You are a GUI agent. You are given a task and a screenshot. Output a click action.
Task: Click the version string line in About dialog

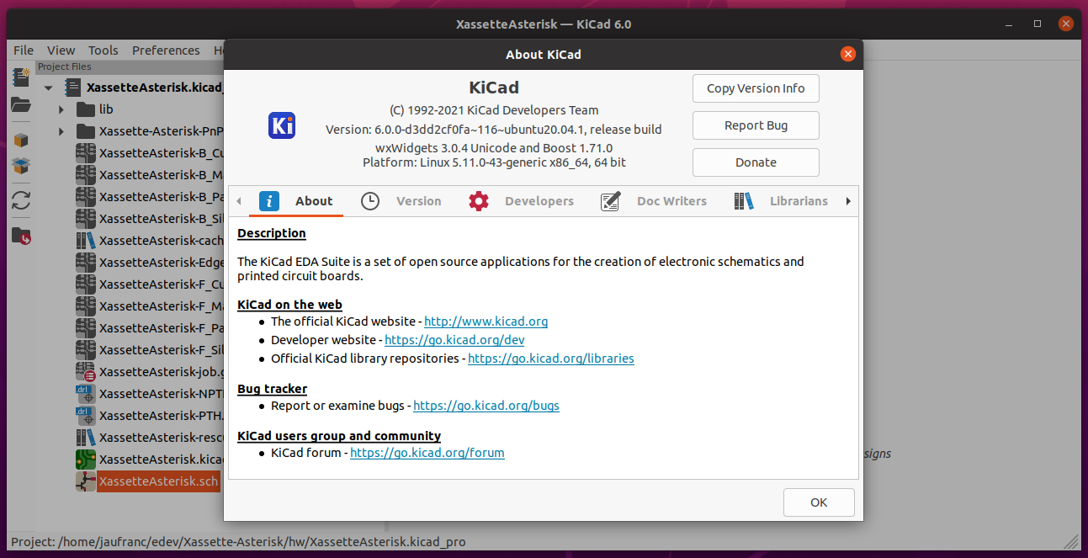point(494,130)
